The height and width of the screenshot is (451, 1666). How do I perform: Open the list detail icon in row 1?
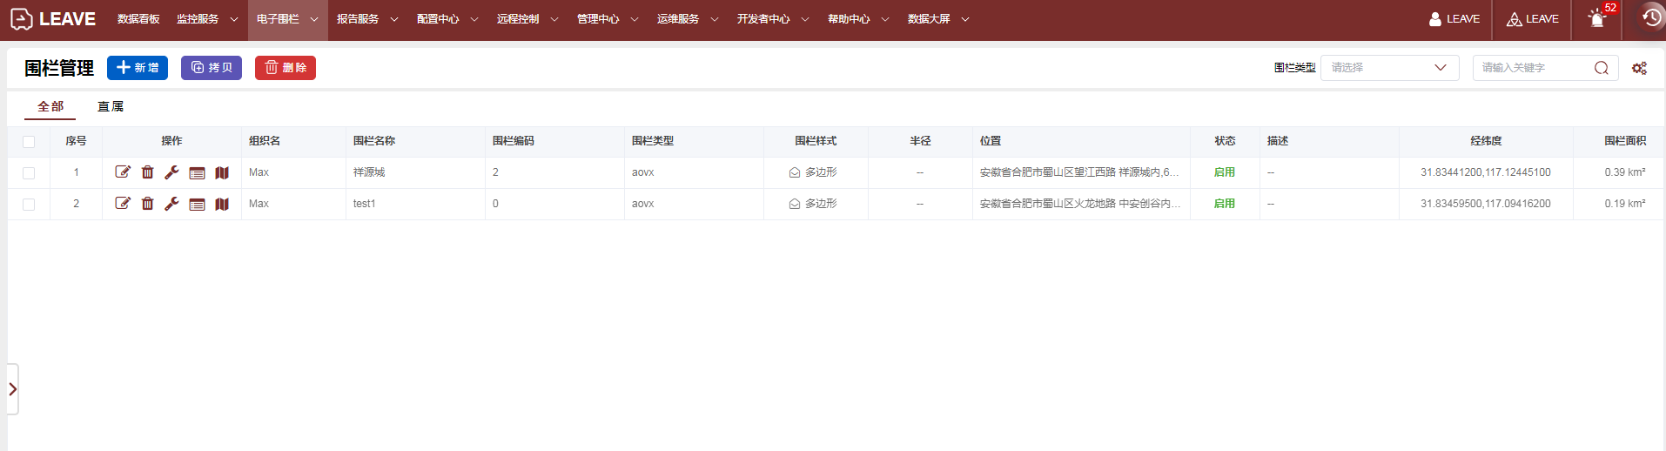coord(198,172)
